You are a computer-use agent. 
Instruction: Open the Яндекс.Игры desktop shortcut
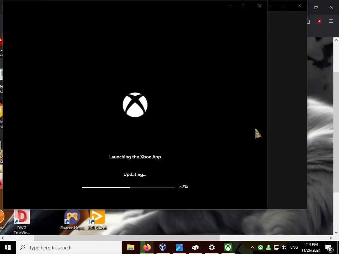point(72,220)
